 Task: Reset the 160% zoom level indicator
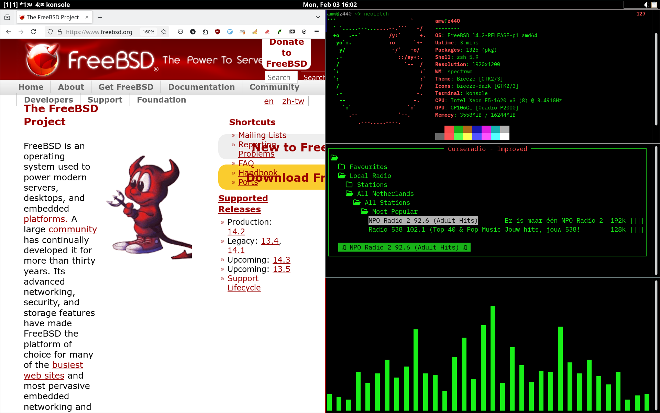(148, 32)
